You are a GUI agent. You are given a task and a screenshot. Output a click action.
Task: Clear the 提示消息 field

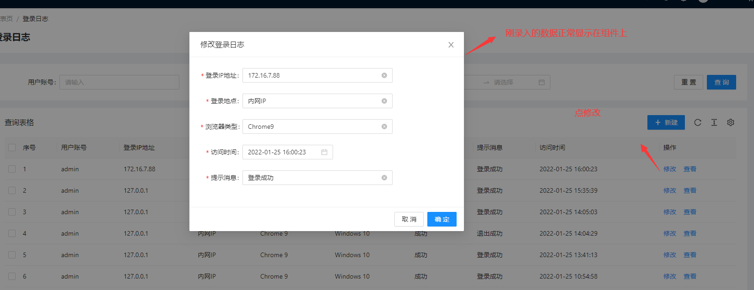384,178
